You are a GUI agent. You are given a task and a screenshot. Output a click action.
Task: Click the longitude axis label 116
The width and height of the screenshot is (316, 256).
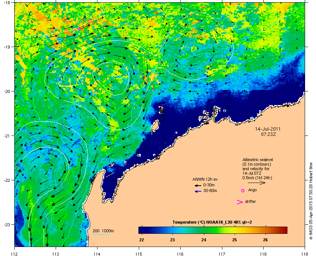click(x=180, y=254)
